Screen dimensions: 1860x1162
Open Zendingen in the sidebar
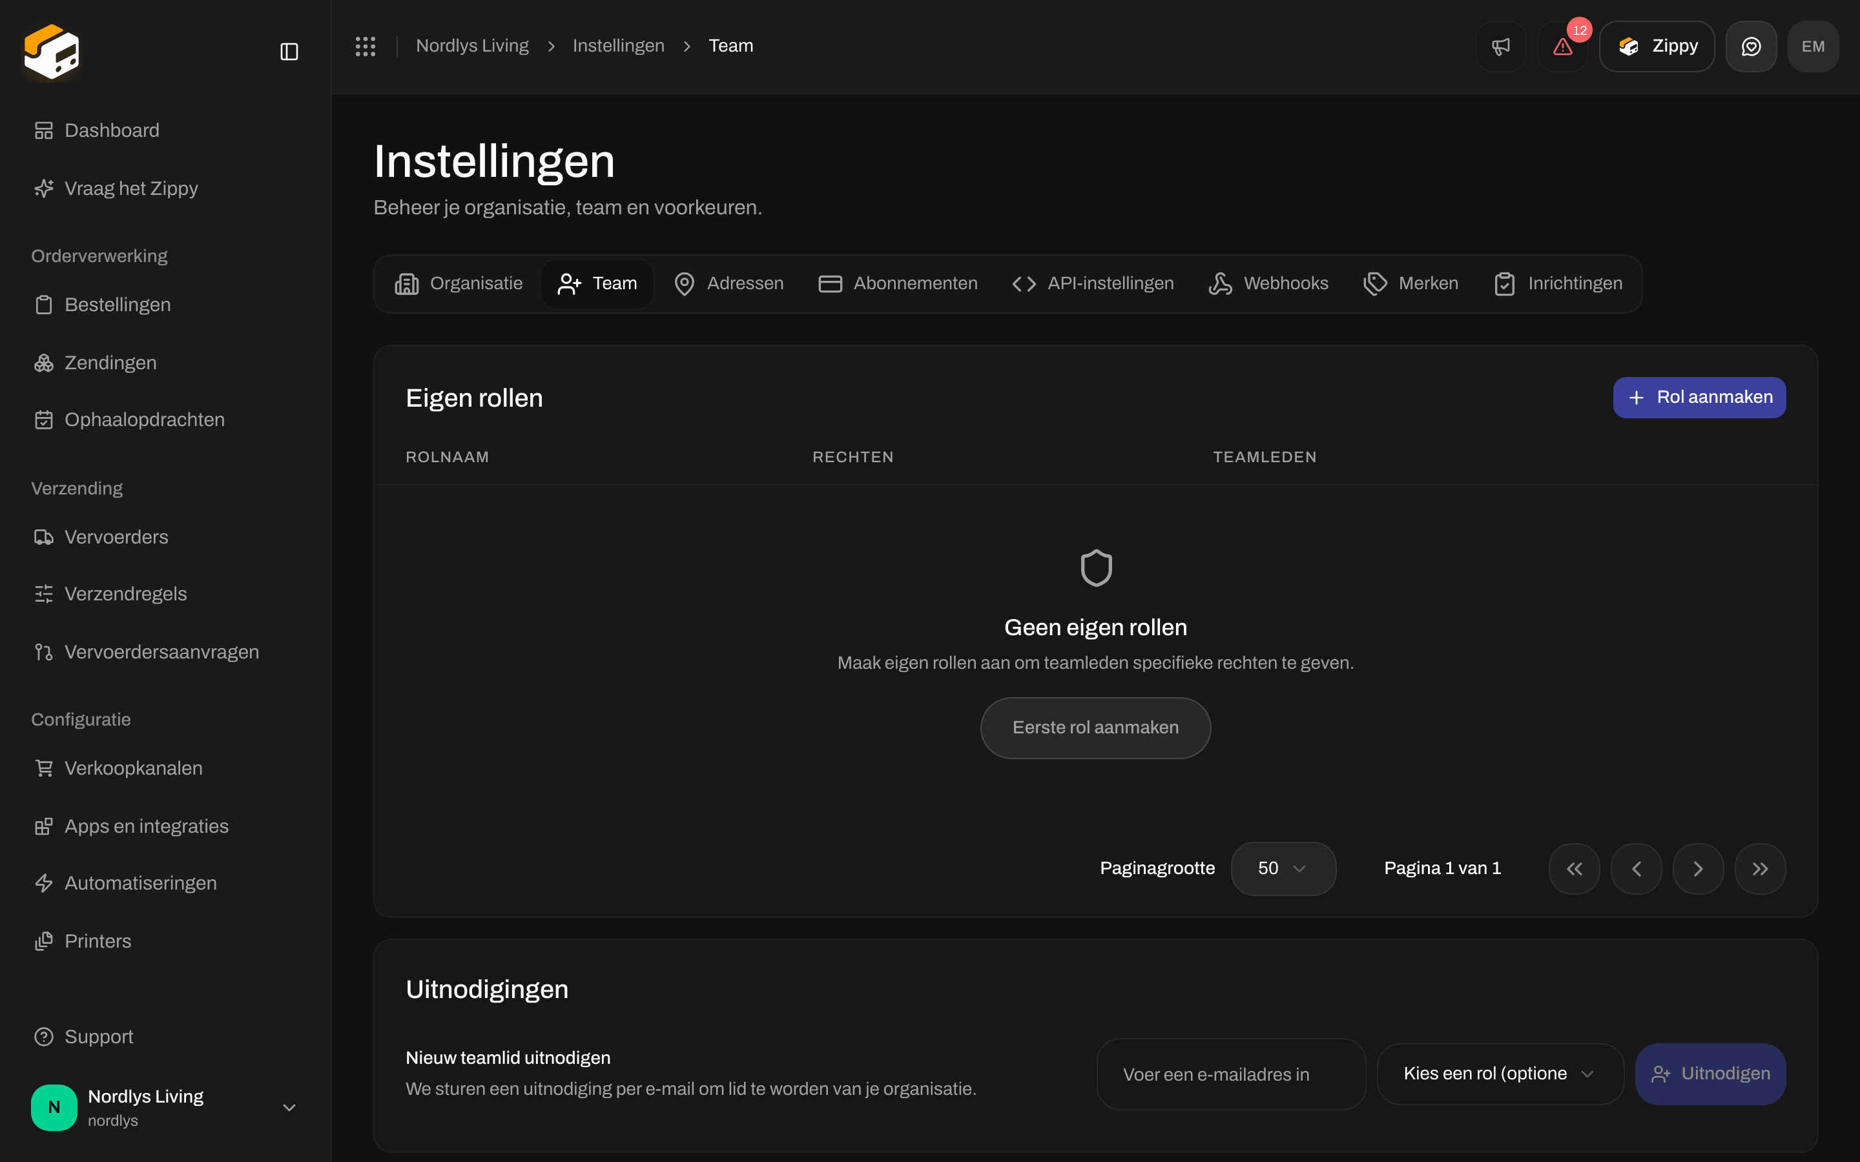click(x=165, y=363)
